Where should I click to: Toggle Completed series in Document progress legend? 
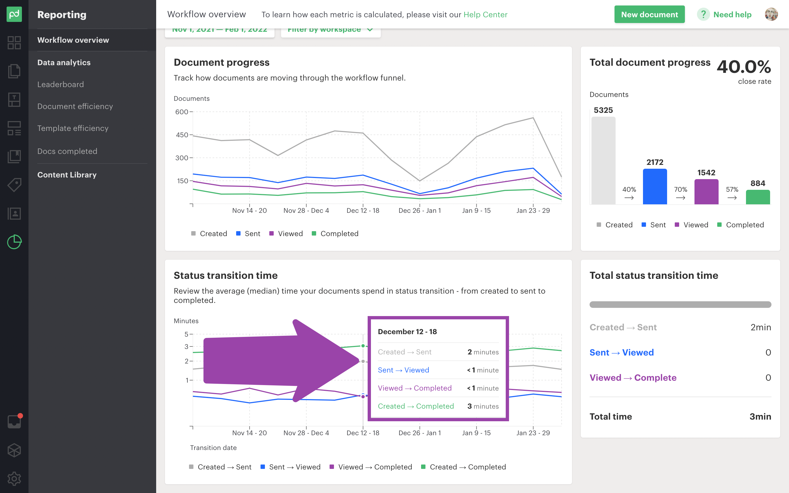pos(335,233)
